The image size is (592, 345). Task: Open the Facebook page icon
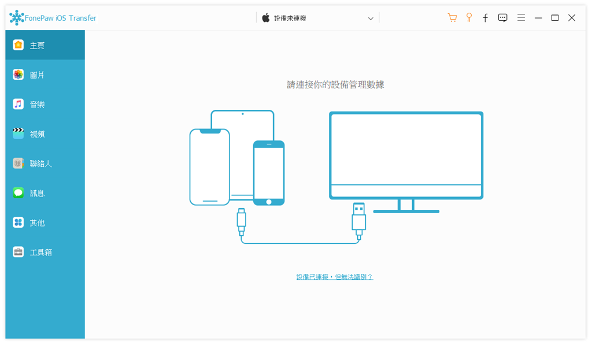(x=485, y=18)
